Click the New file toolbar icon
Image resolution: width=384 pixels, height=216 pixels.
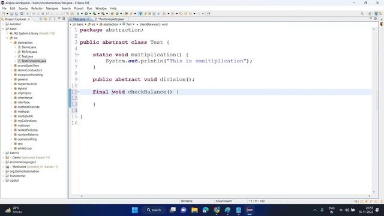point(4,14)
